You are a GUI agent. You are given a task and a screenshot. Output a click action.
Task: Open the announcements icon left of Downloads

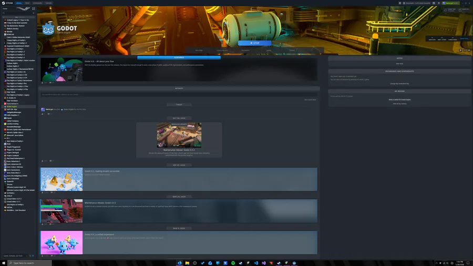[x=400, y=3]
